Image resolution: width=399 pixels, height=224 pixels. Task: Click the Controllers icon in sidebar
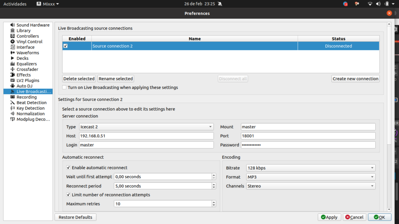pyautogui.click(x=12, y=36)
